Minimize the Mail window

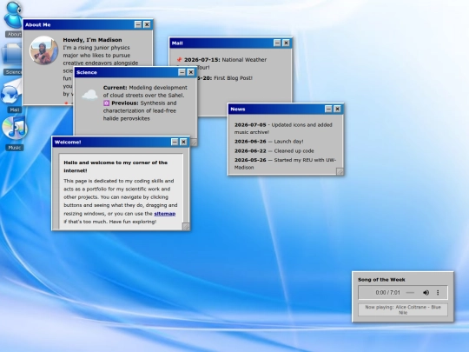(277, 43)
